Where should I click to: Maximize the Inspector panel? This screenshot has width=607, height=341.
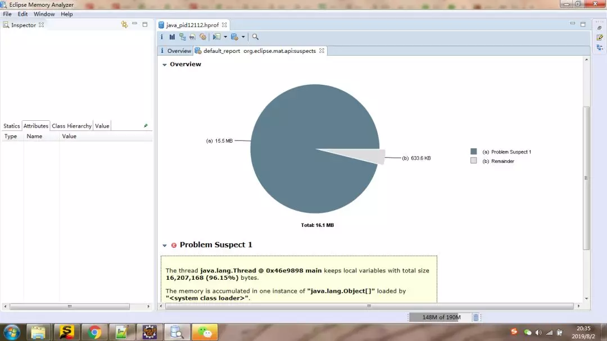coord(145,24)
